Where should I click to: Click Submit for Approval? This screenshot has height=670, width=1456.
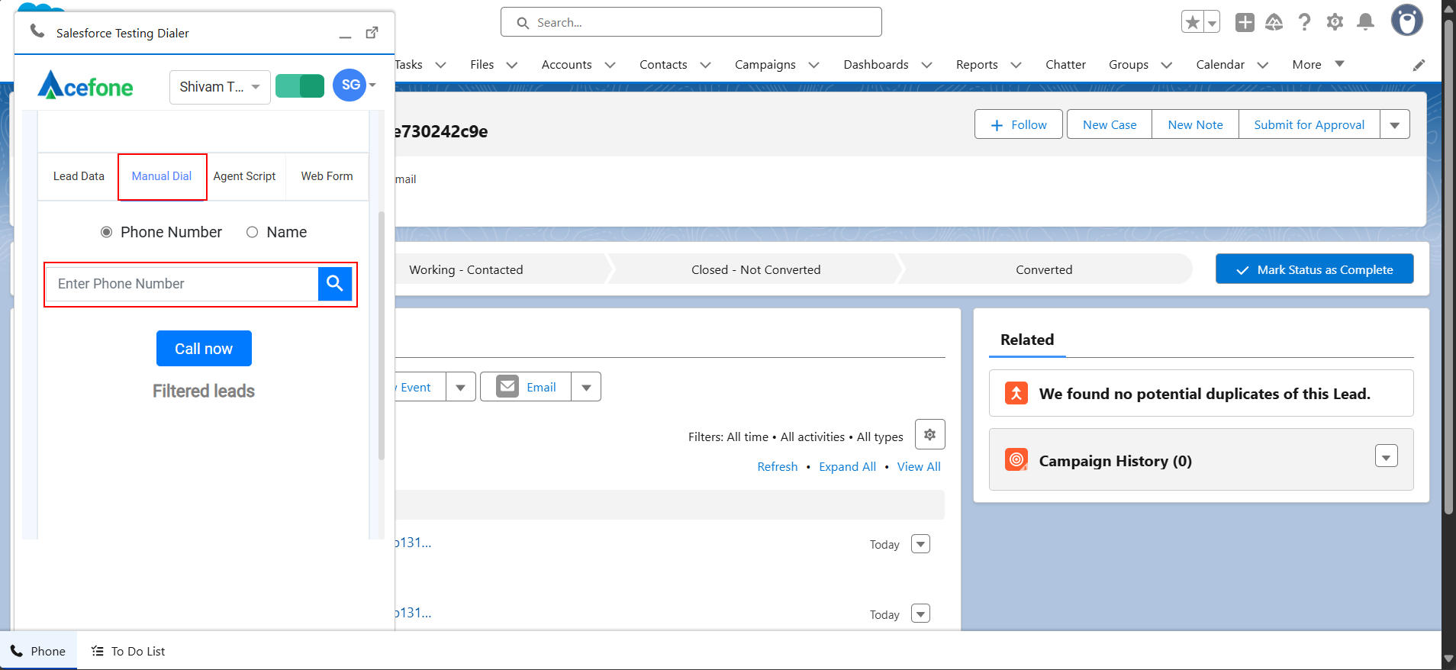pos(1309,124)
